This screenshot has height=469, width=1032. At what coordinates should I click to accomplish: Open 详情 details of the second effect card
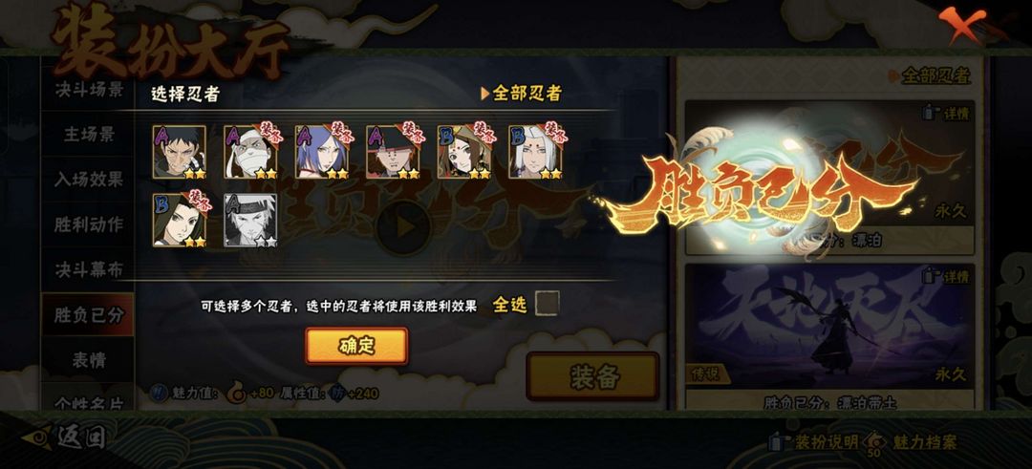[947, 277]
